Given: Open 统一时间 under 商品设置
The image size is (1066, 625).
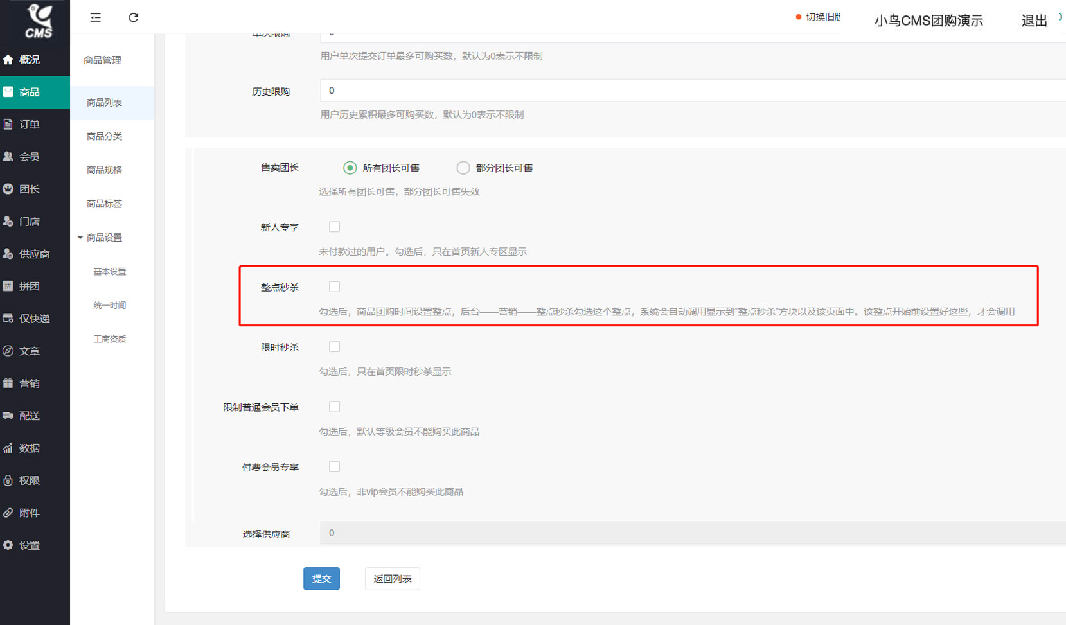Looking at the screenshot, I should [x=110, y=305].
